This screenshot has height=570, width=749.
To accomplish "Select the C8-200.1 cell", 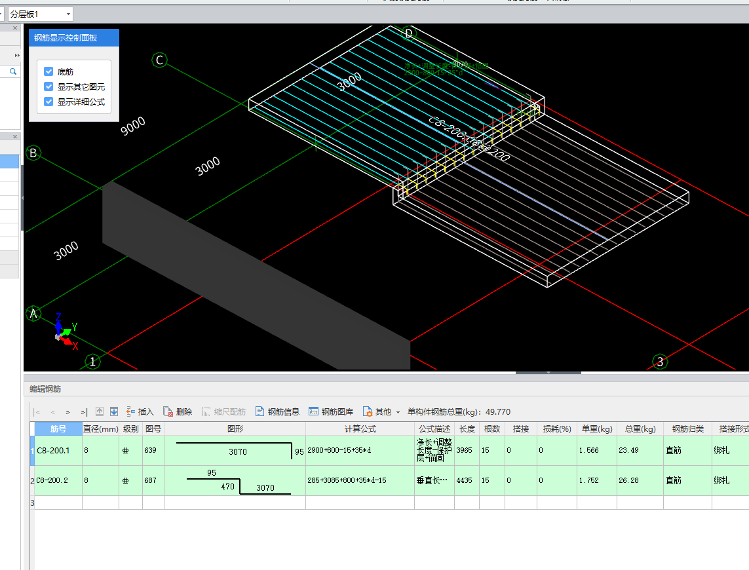I will click(x=58, y=451).
